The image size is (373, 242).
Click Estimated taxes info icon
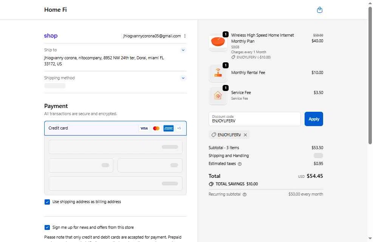tap(240, 164)
